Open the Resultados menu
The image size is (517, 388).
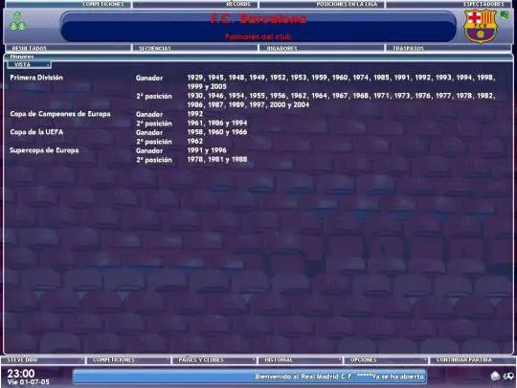point(68,48)
